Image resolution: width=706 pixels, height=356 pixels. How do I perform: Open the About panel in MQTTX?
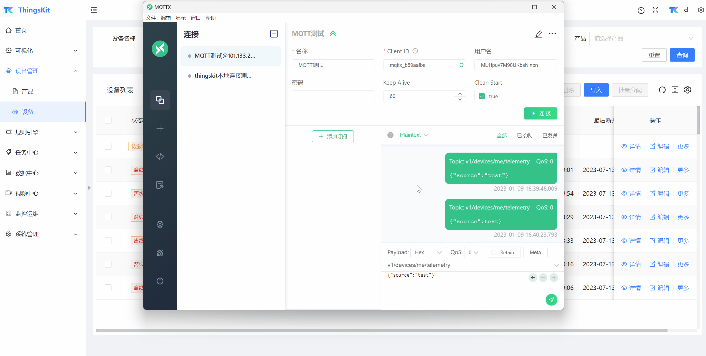click(x=160, y=281)
